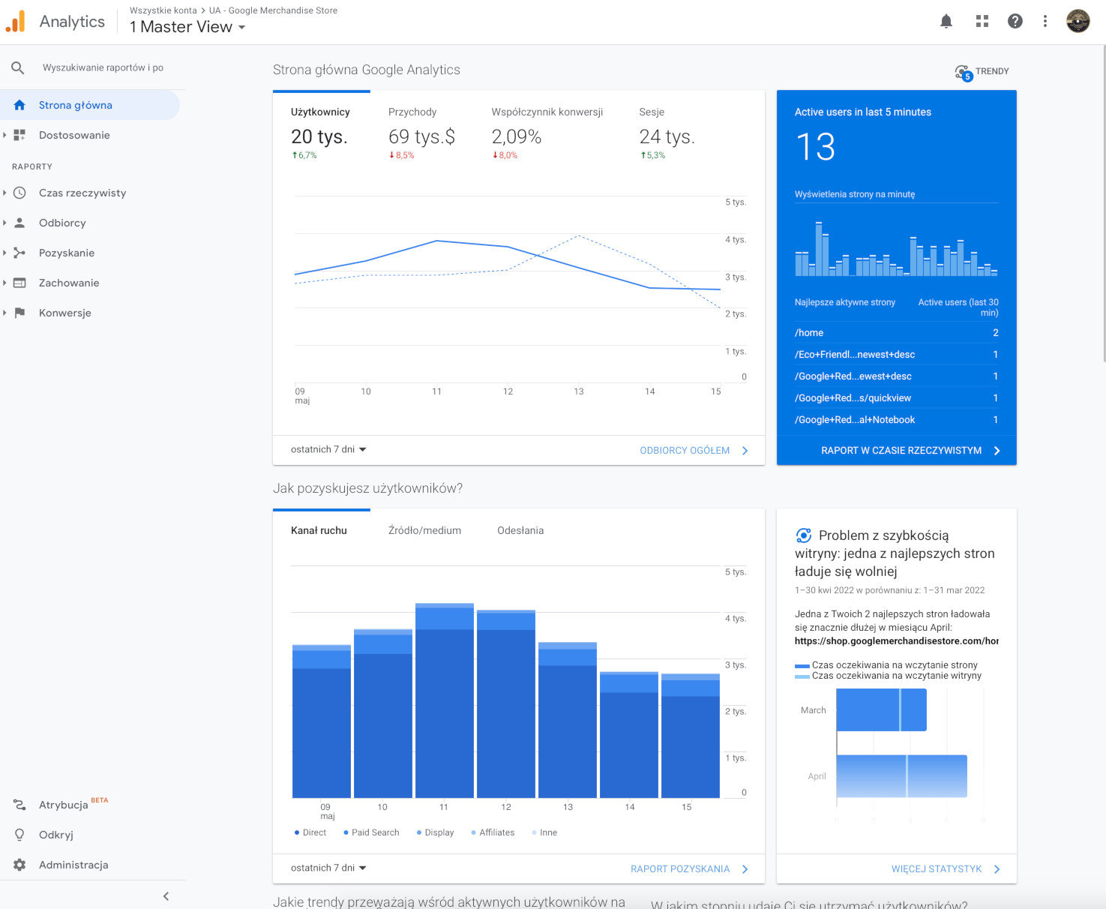Click the Paid Search legend color dot
1106x909 pixels.
click(x=346, y=832)
